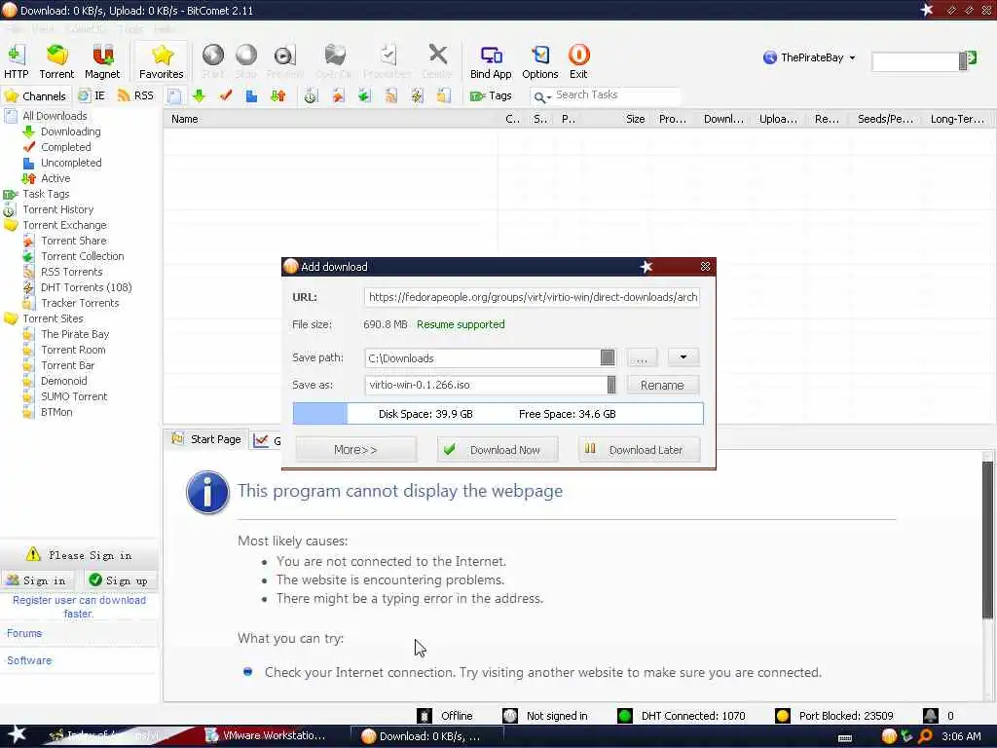Screen dimensions: 997x748
Task: Select All Downloads in the sidebar
Action: coord(55,116)
